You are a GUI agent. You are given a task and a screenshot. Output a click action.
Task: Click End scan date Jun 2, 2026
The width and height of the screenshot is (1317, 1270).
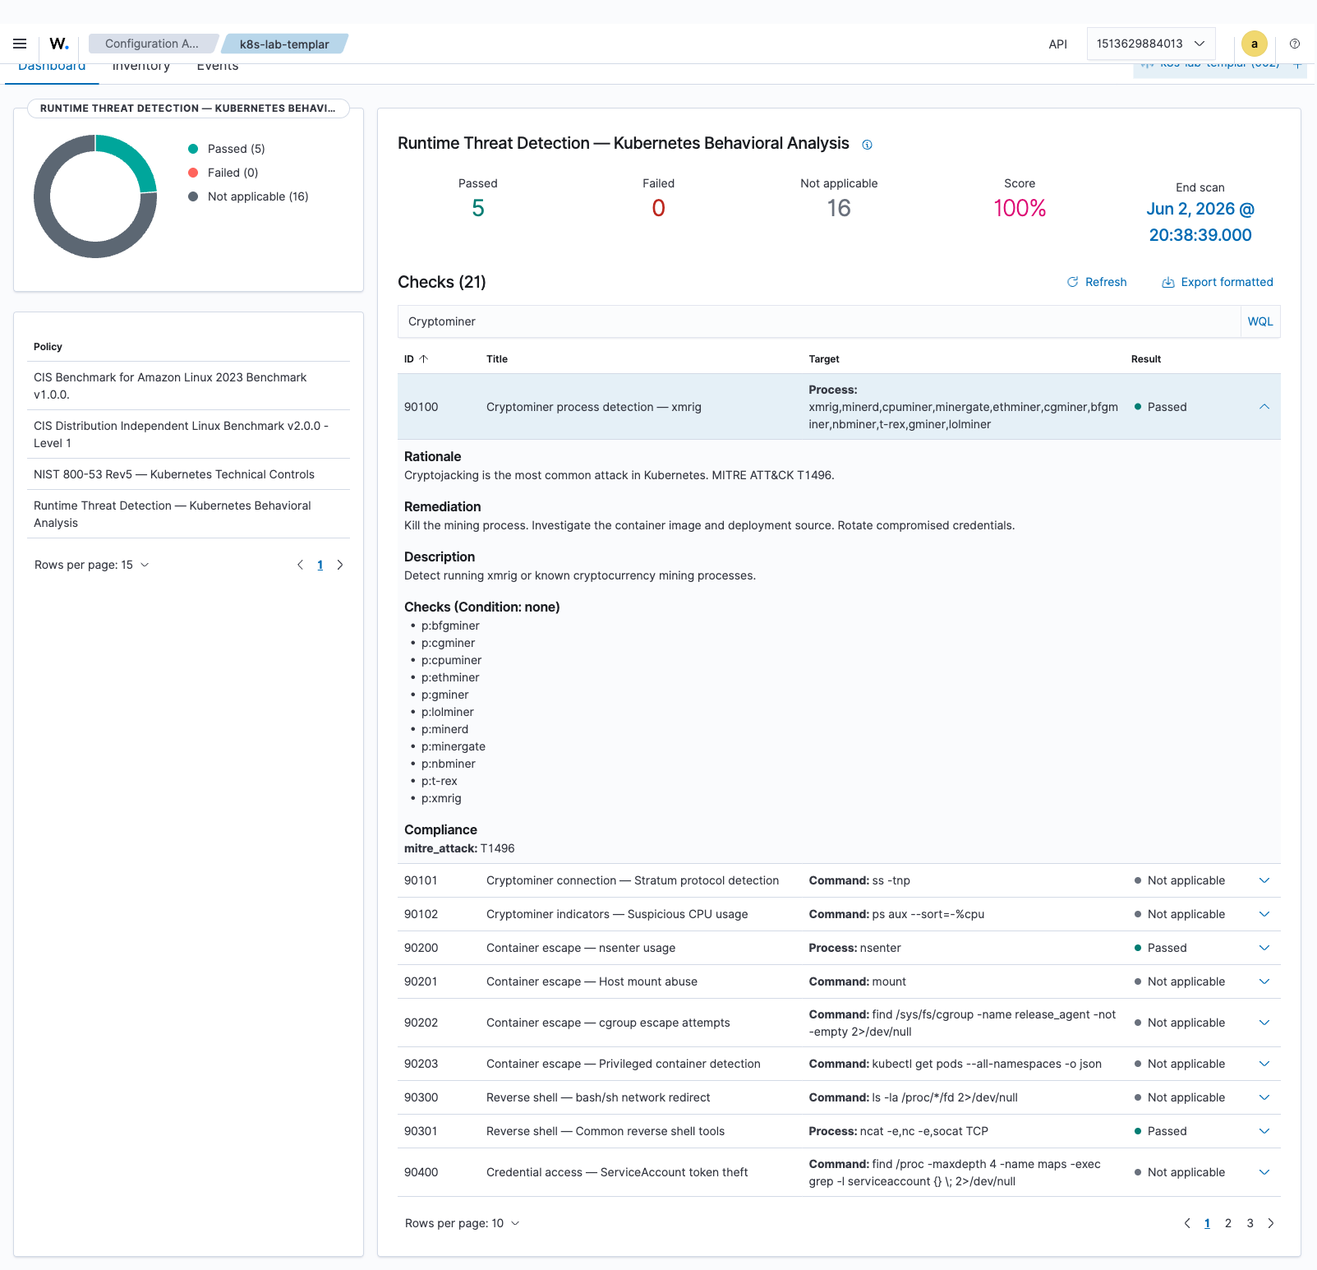1200,222
